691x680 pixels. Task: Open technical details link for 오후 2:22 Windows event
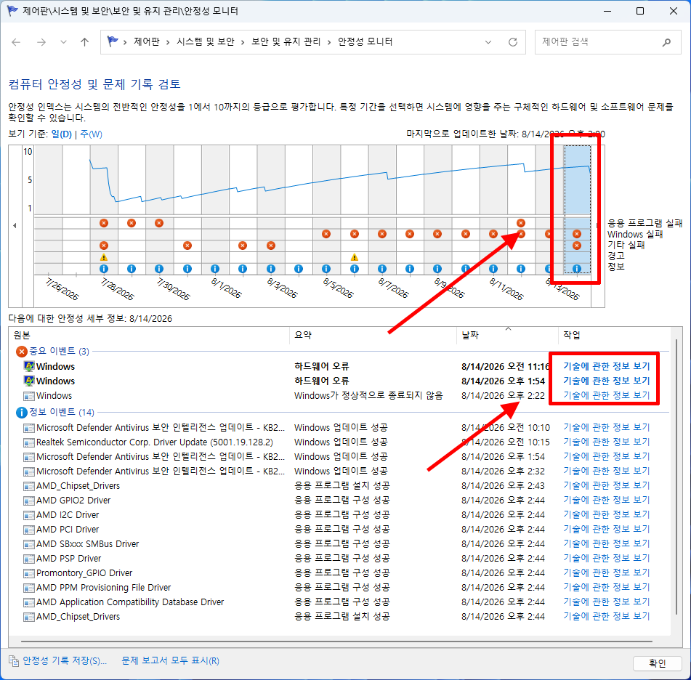607,395
